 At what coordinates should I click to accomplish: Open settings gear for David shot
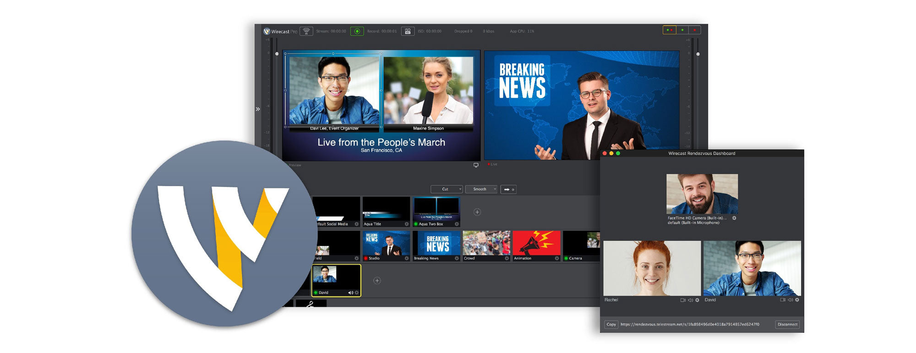357,293
